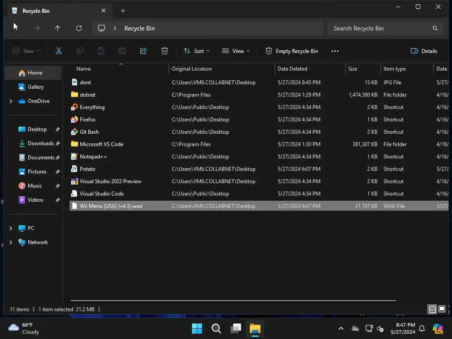
Task: Select the dotnet folder row
Action: coord(259,95)
